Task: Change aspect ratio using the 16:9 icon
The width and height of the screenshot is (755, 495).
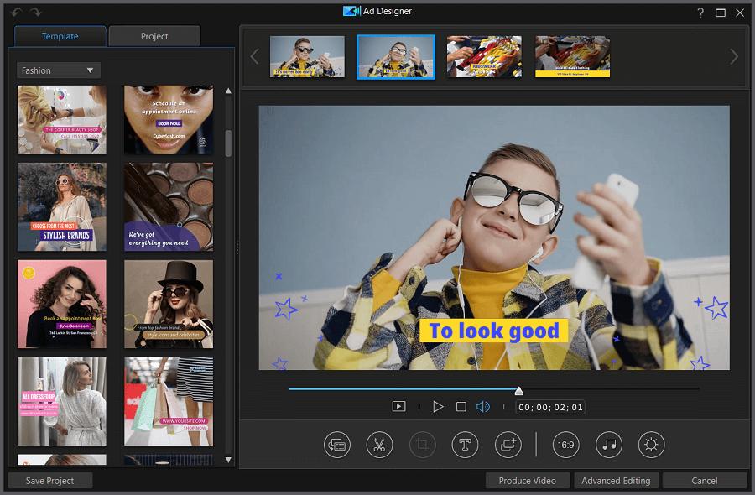Action: 565,445
